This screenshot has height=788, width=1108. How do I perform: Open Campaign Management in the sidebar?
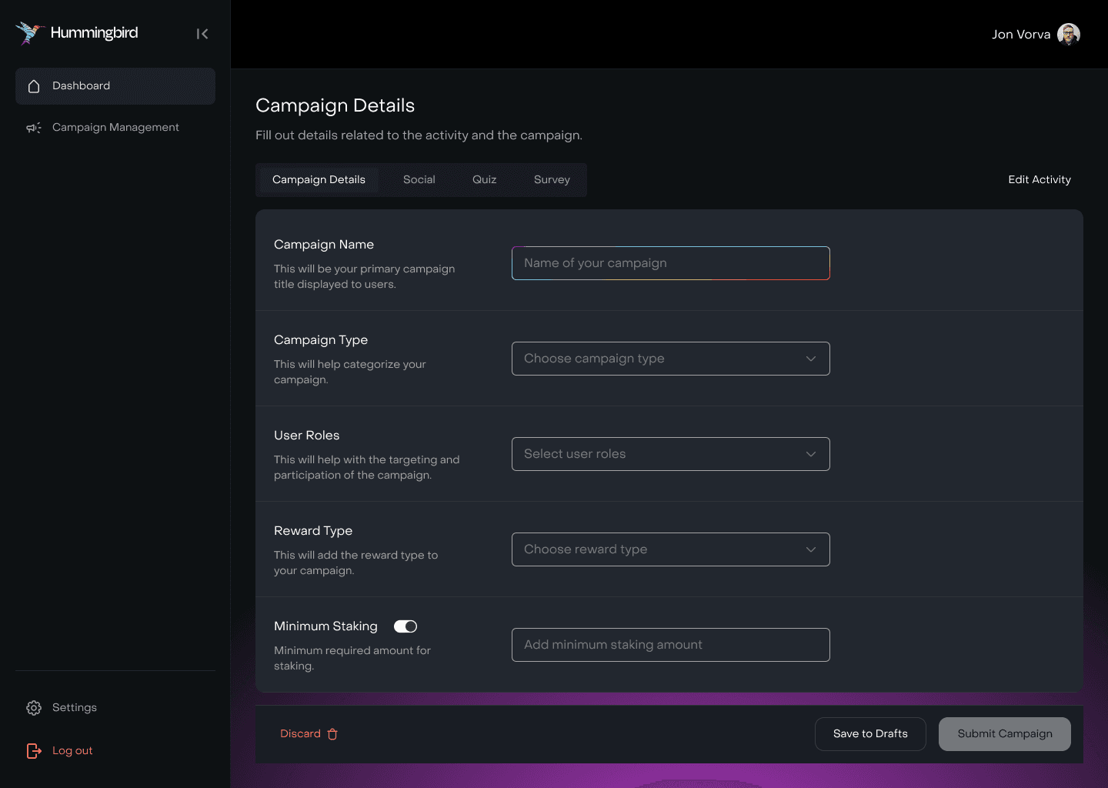[x=115, y=128]
